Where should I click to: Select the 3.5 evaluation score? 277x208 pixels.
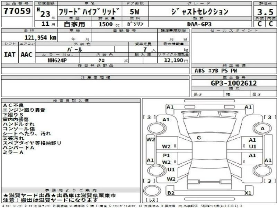click(265, 12)
